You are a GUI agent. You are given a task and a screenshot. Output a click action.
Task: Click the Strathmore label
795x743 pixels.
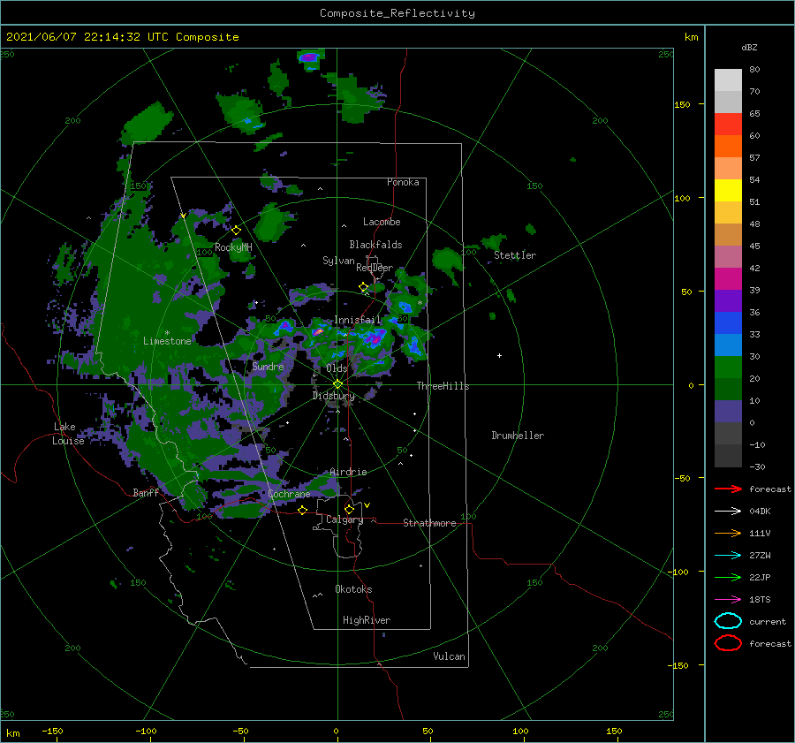click(429, 523)
